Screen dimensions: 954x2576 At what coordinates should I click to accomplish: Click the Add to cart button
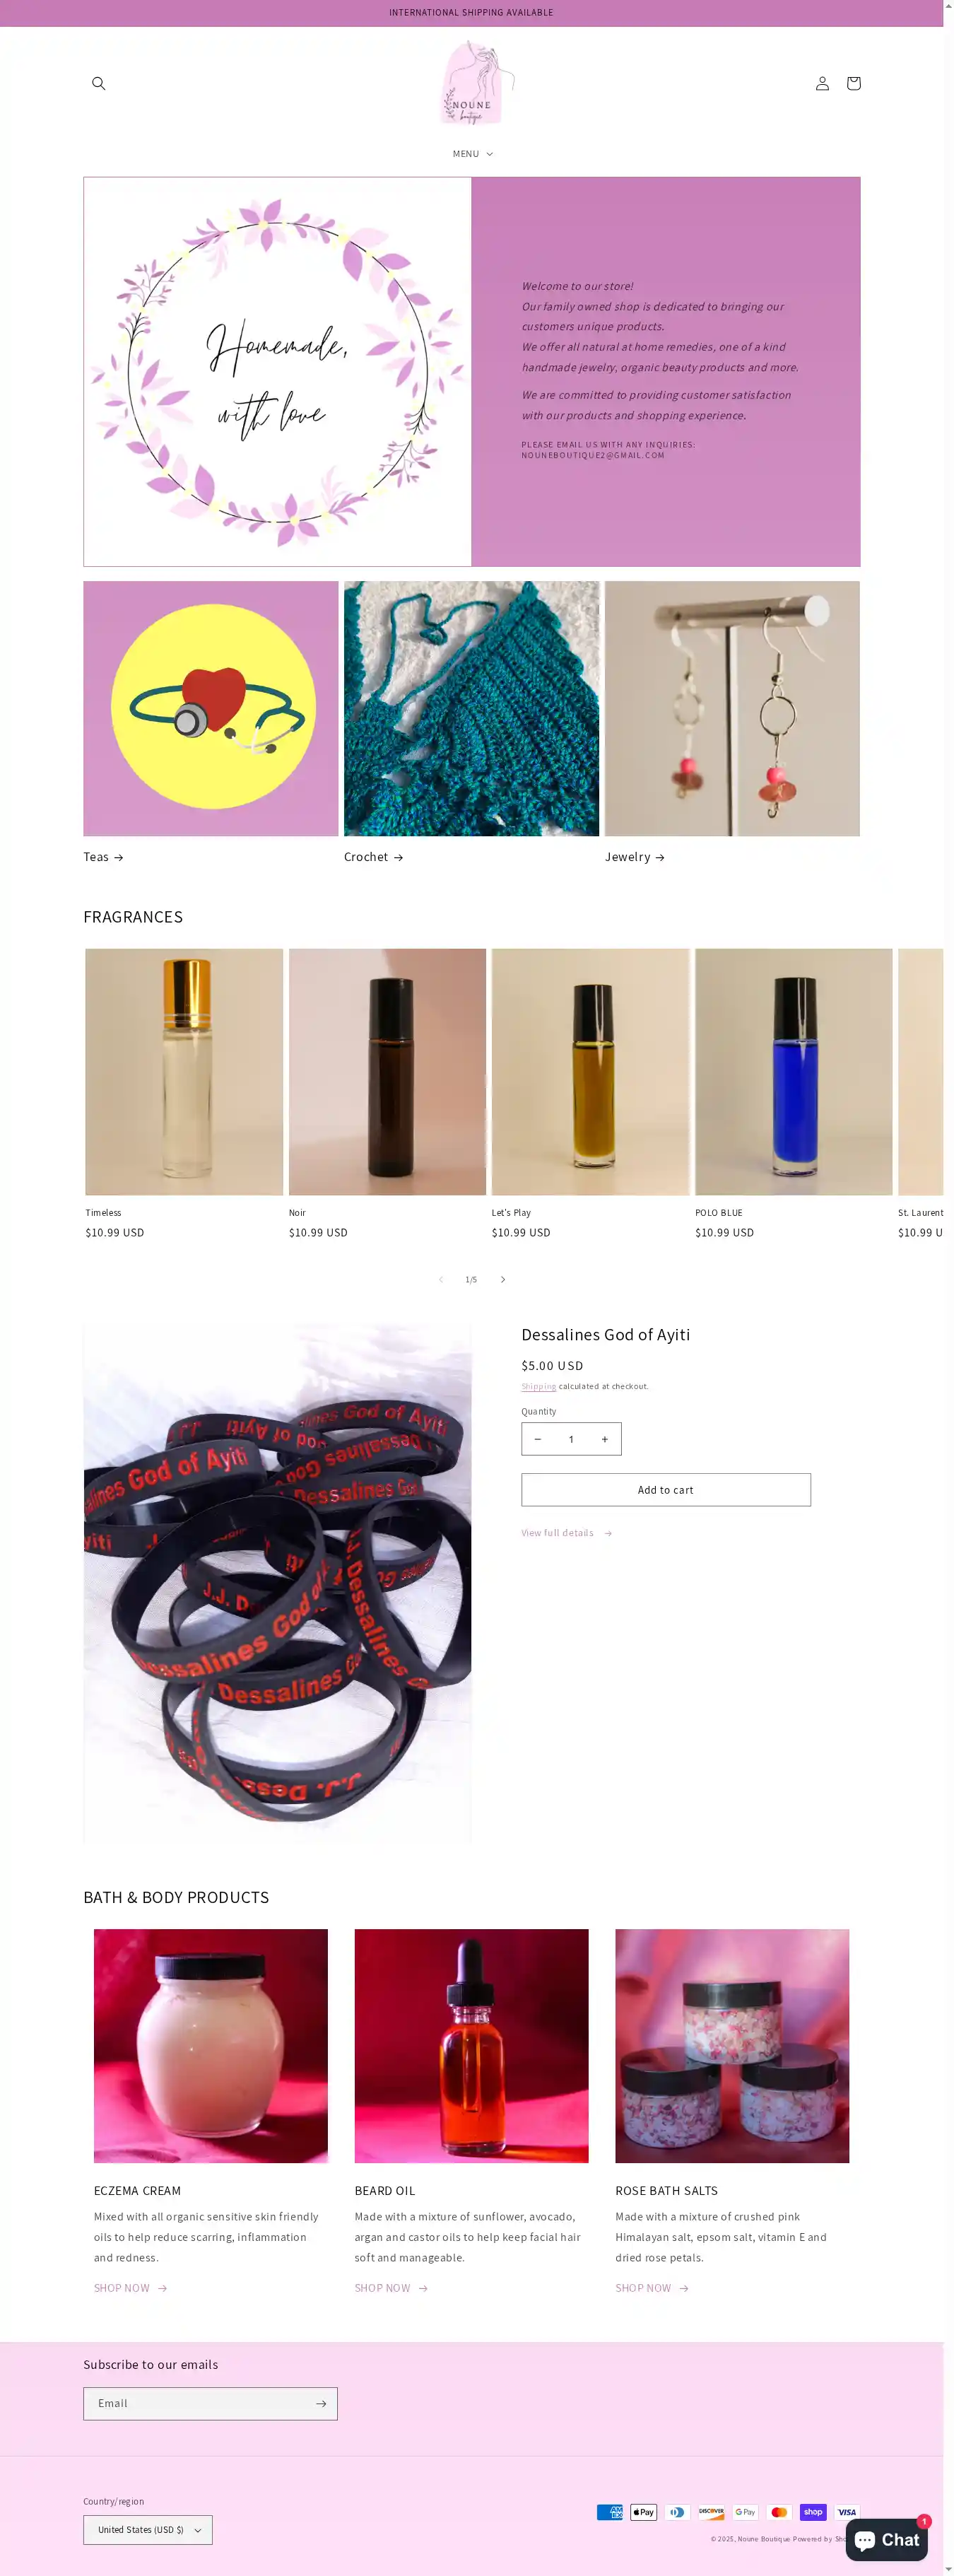point(666,1490)
